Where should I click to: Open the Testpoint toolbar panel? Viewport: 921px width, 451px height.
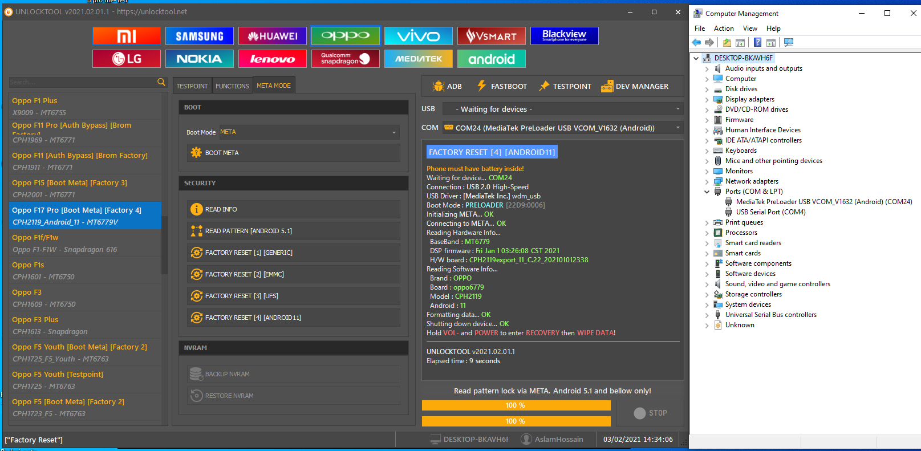tap(565, 86)
